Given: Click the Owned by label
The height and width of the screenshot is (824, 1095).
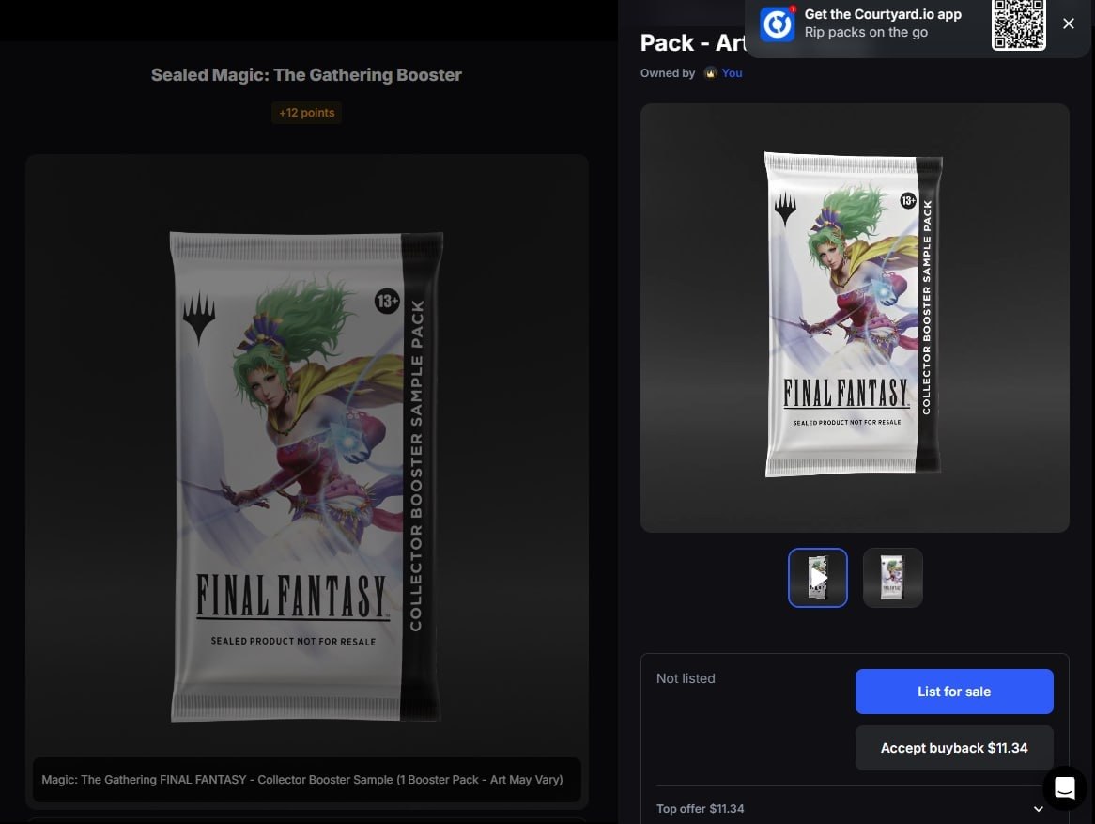Looking at the screenshot, I should [x=668, y=72].
